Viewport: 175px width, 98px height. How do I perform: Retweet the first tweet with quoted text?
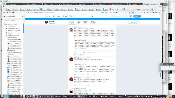81,52
